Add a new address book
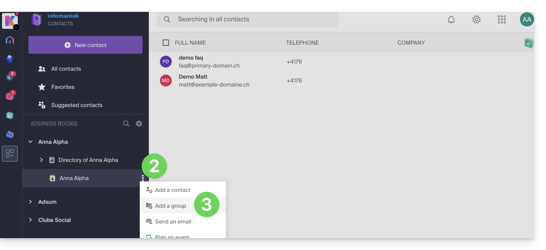The height and width of the screenshot is (250, 546). [139, 124]
